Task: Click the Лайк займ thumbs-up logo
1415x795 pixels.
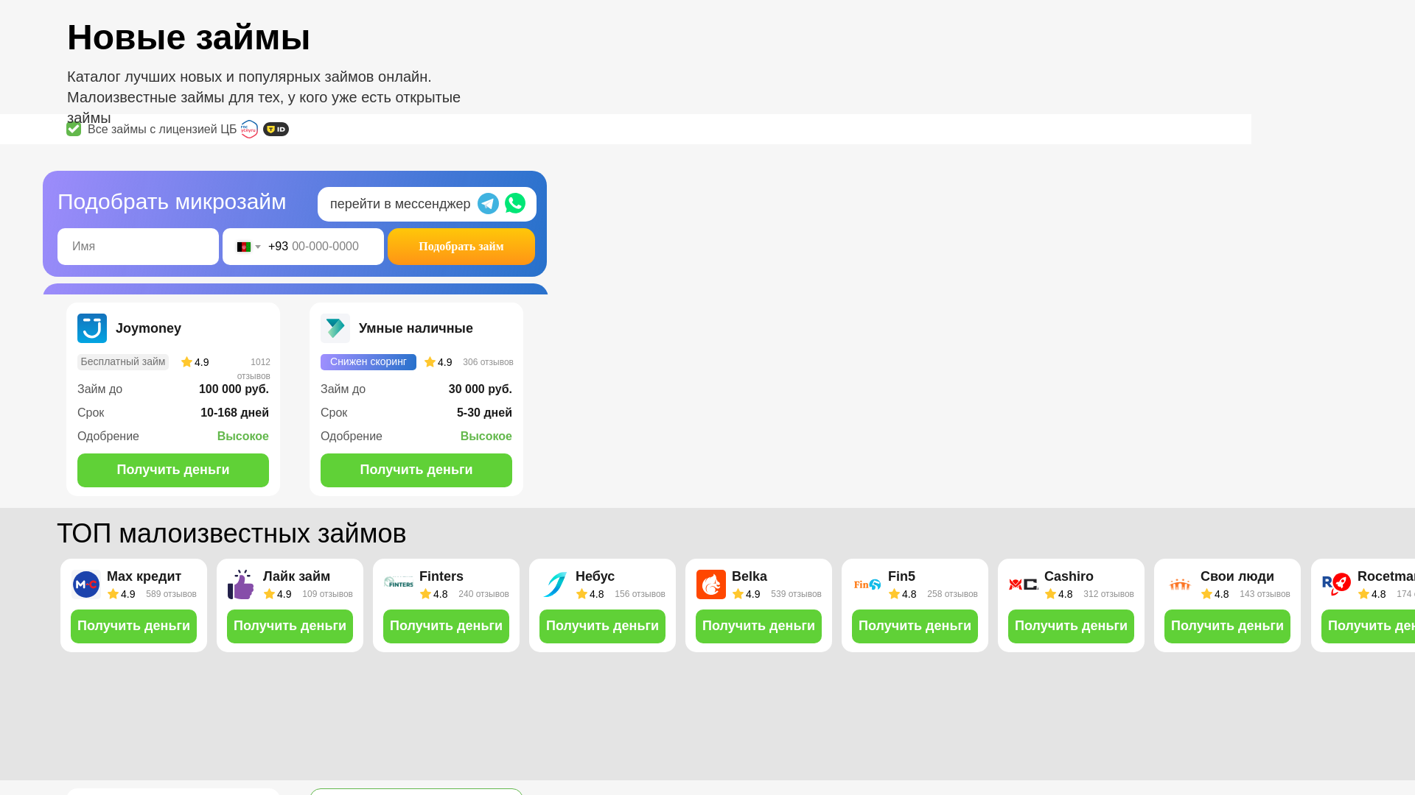Action: pos(241,584)
